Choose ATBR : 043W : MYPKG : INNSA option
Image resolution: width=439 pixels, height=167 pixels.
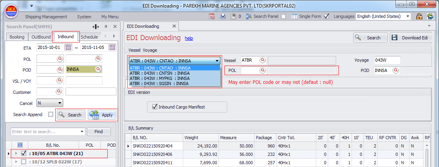point(174,78)
